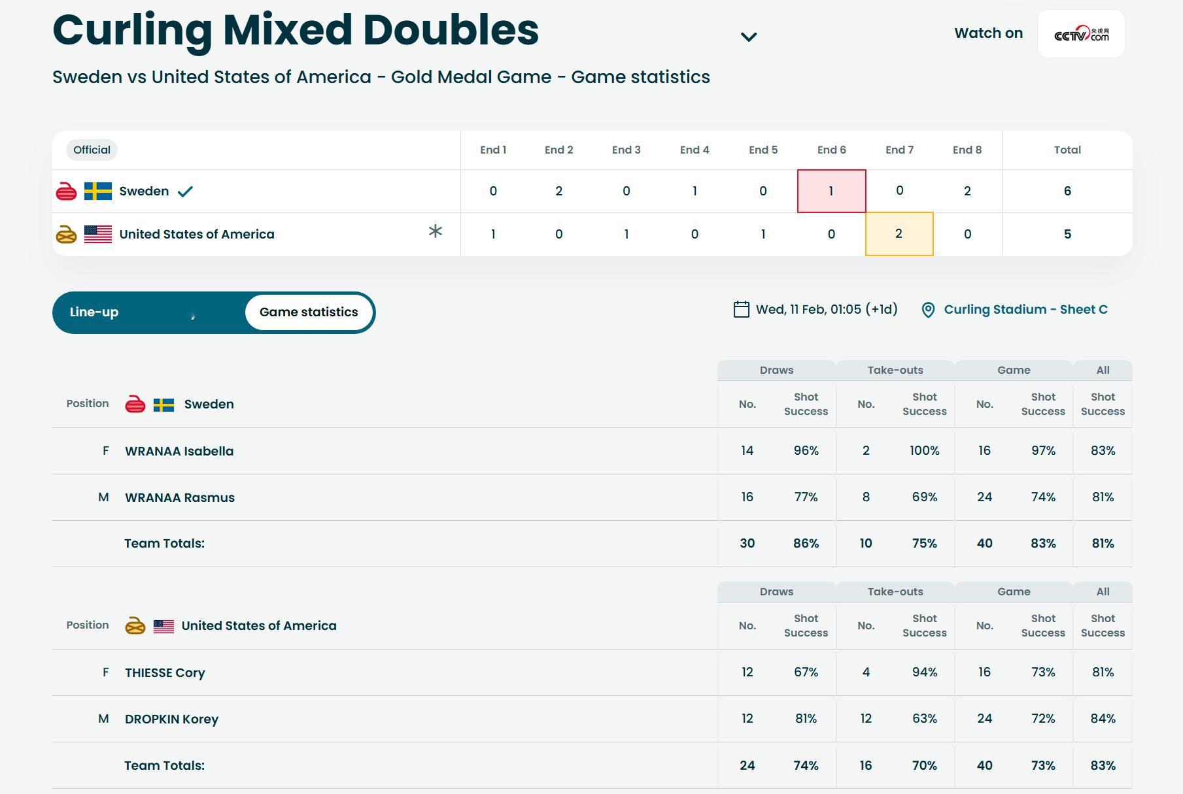Click the Sweden flag in the scoreboard
The width and height of the screenshot is (1183, 794).
(98, 191)
